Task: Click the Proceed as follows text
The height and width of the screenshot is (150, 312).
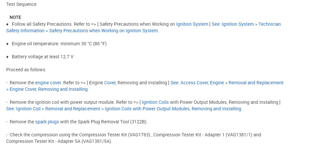Action: [26, 70]
